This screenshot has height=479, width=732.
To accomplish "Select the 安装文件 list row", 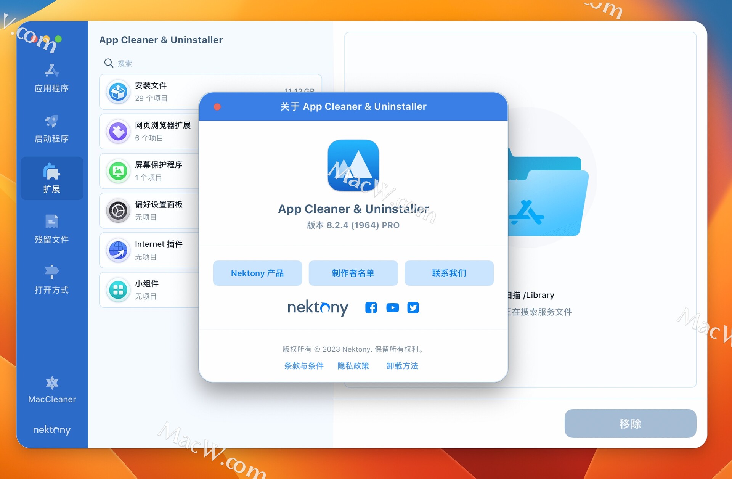I will click(210, 92).
